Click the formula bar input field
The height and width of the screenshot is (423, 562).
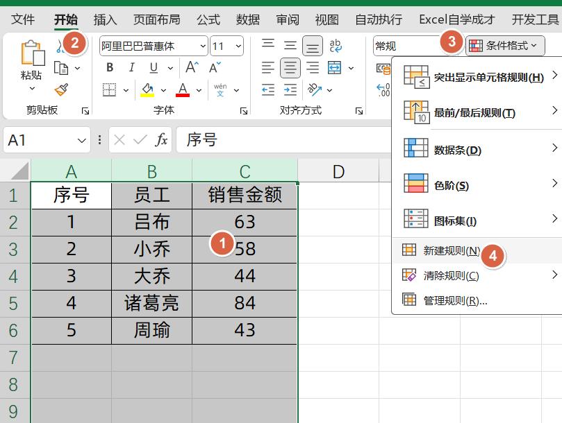pyautogui.click(x=284, y=139)
